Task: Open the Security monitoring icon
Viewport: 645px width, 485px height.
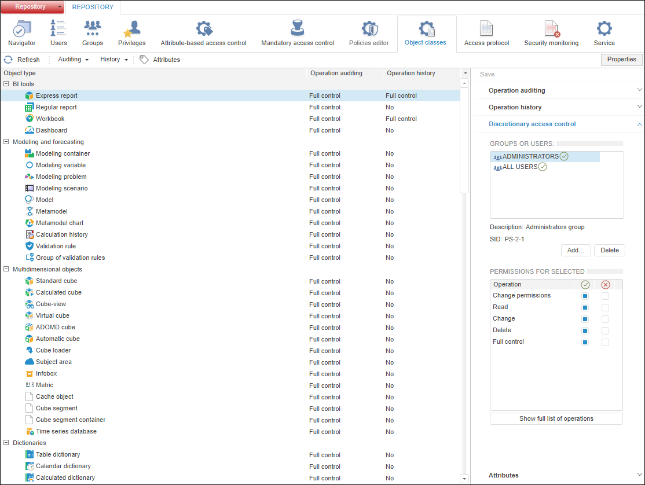Action: click(x=551, y=34)
